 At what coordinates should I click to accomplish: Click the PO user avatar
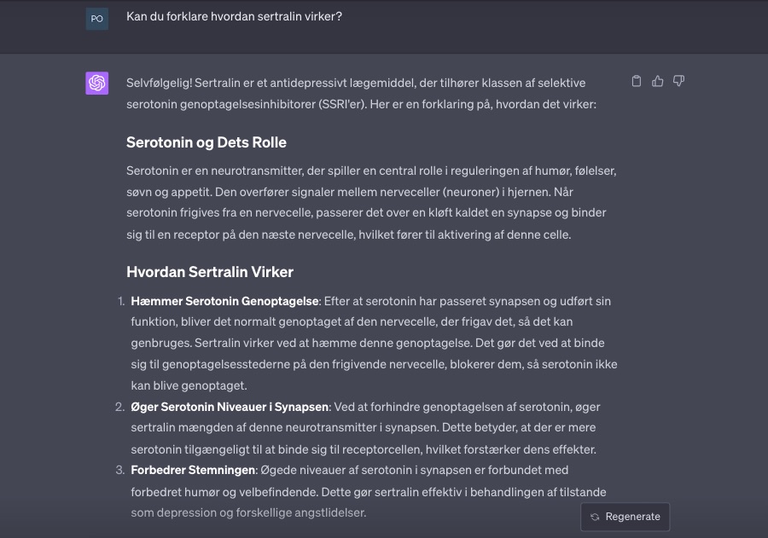[97, 18]
